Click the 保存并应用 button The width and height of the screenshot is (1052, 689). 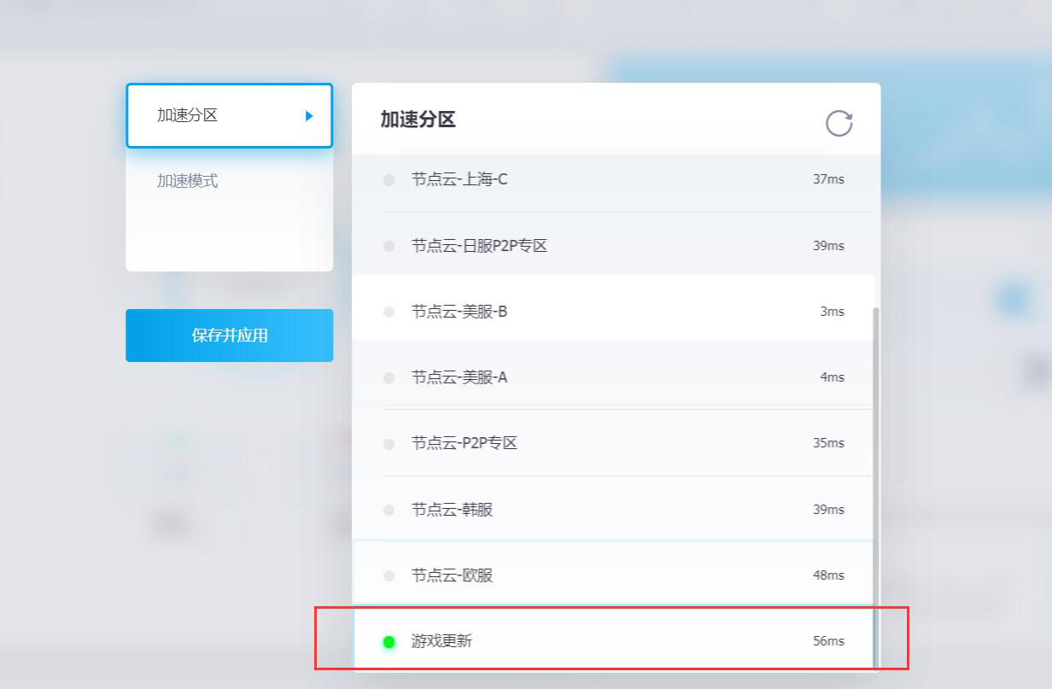229,335
